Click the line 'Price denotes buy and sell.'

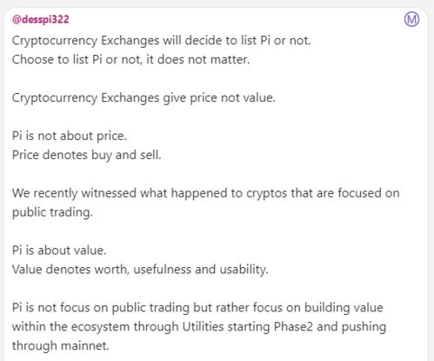pos(86,155)
